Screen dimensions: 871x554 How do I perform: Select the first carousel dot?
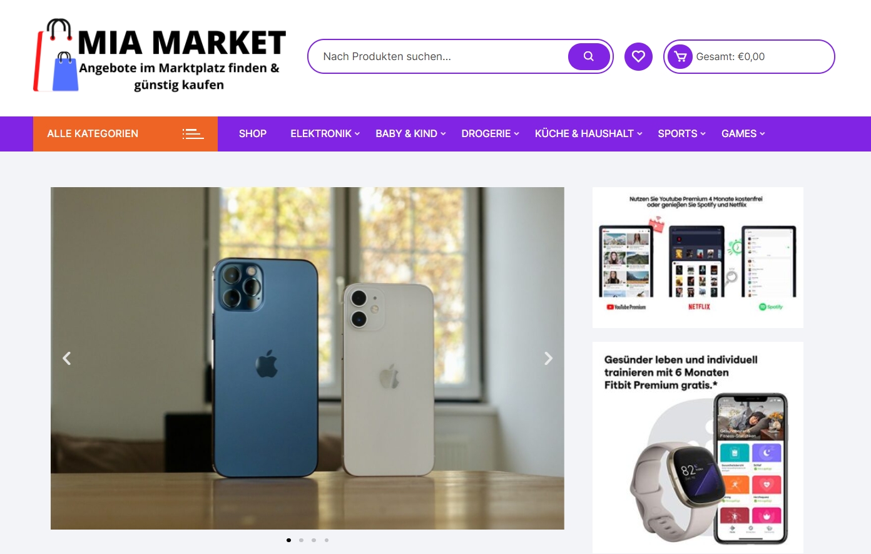[x=288, y=540]
